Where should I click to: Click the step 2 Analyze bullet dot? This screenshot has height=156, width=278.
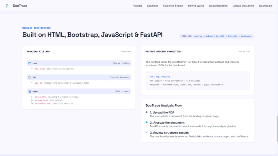(147, 122)
